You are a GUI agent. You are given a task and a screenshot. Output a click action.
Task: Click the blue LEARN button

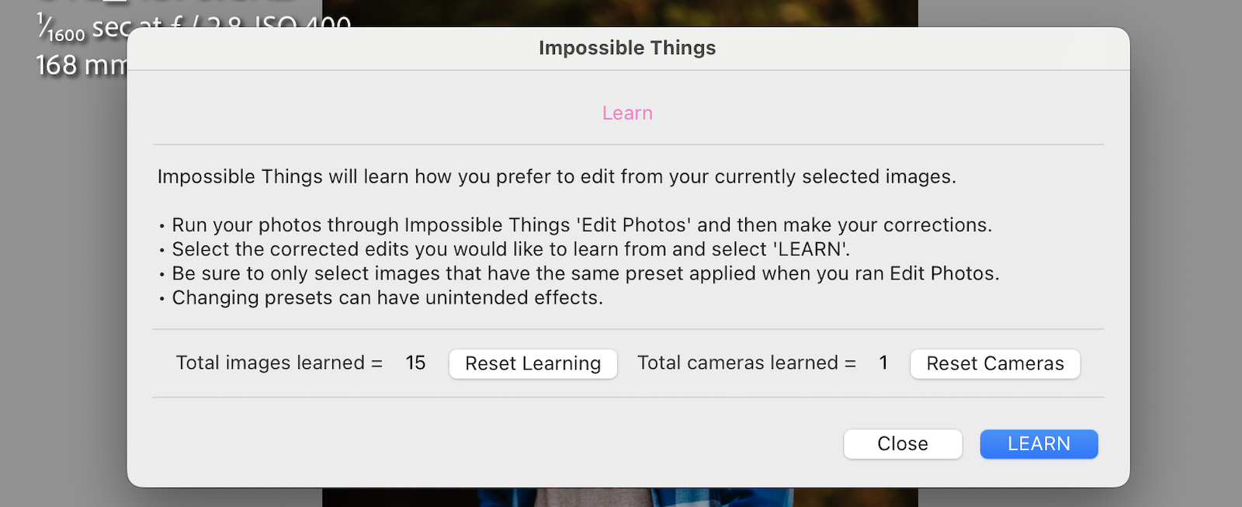(x=1039, y=444)
